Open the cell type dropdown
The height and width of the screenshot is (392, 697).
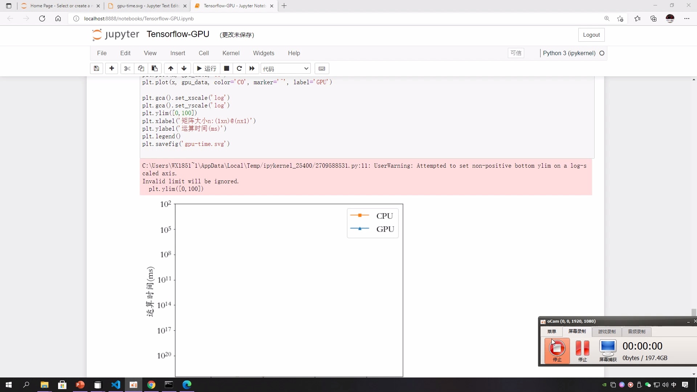click(285, 68)
